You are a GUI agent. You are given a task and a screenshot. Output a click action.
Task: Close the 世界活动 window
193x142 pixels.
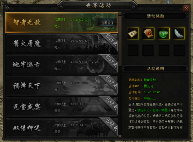click(186, 8)
